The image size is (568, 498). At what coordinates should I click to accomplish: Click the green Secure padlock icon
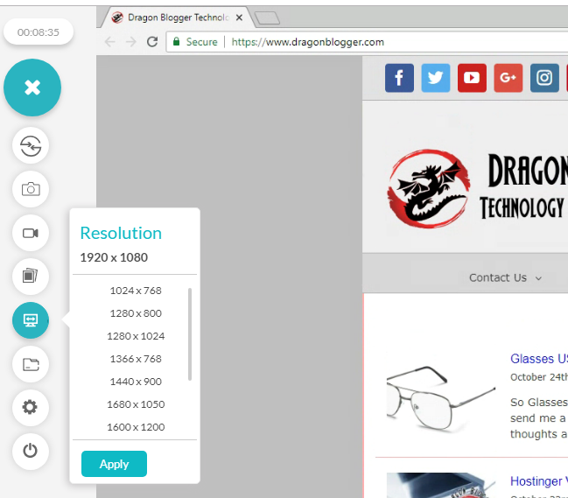click(176, 42)
